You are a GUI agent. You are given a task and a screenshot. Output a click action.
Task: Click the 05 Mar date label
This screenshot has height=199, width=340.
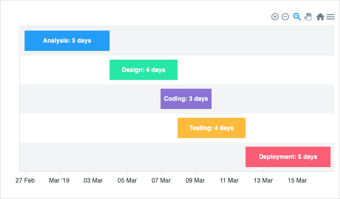tap(127, 180)
